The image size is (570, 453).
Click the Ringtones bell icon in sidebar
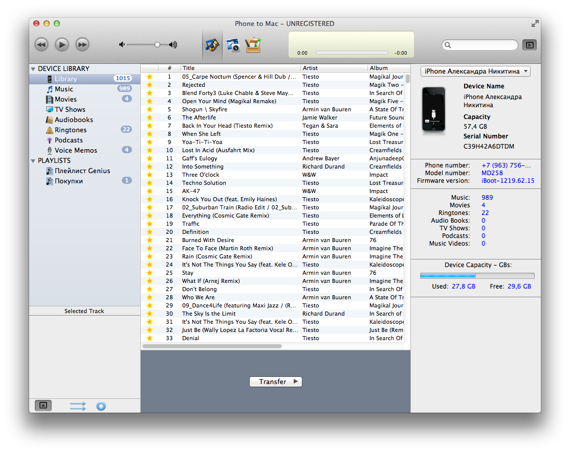(50, 130)
